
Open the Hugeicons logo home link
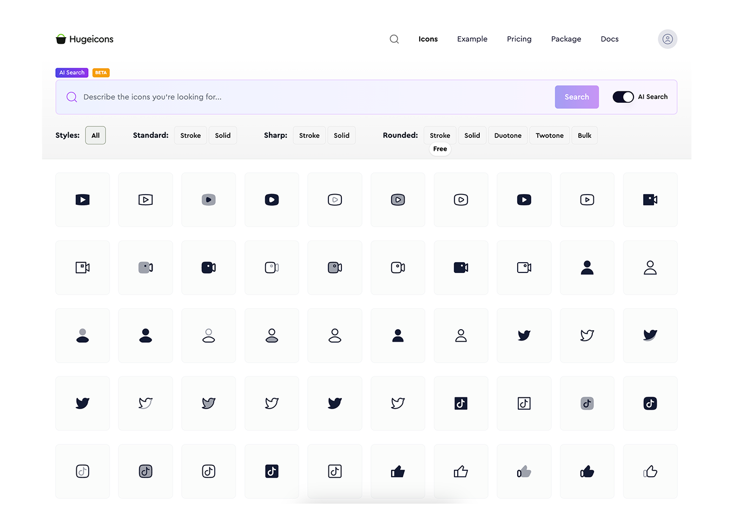click(84, 39)
